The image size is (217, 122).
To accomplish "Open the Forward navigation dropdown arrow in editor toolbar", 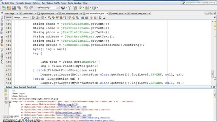I will pyautogui.click(x=45, y=18).
